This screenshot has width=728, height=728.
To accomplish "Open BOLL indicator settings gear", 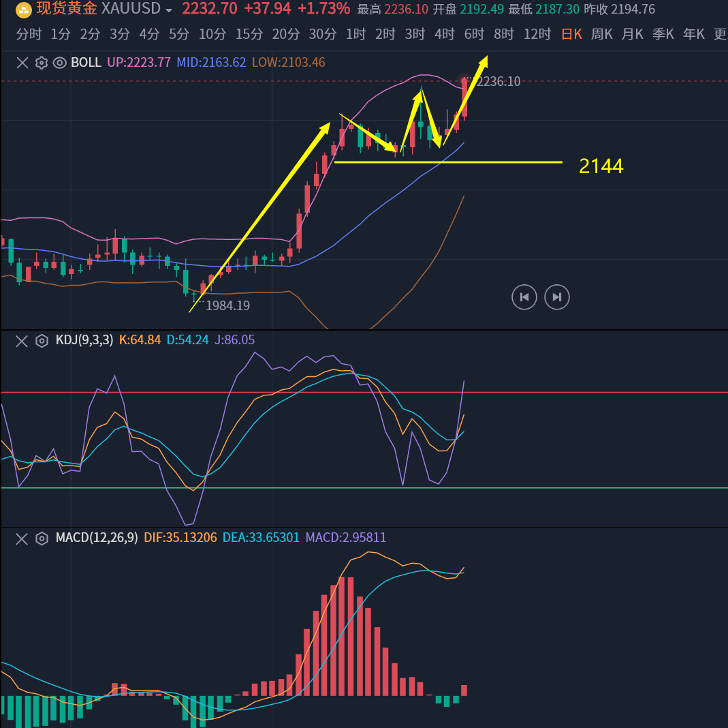I will (x=41, y=63).
